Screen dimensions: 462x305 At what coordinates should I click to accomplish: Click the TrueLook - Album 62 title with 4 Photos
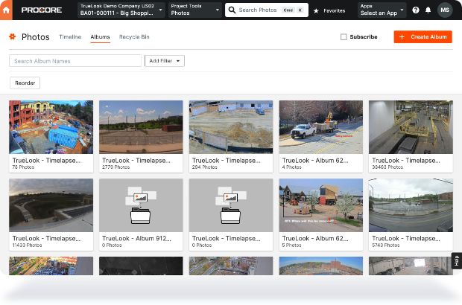[315, 160]
